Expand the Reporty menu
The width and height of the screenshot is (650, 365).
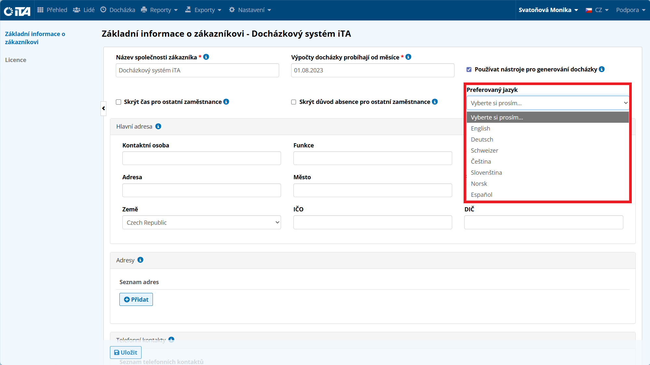pos(159,10)
